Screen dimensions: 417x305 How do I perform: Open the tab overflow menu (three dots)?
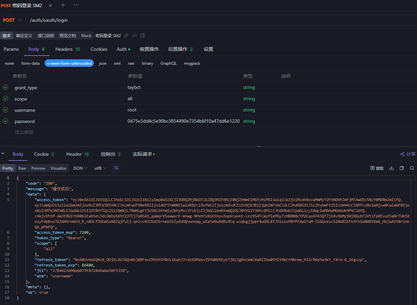[77, 5]
